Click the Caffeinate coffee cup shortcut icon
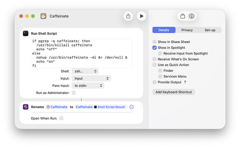The width and height of the screenshot is (240, 148). pos(43,16)
